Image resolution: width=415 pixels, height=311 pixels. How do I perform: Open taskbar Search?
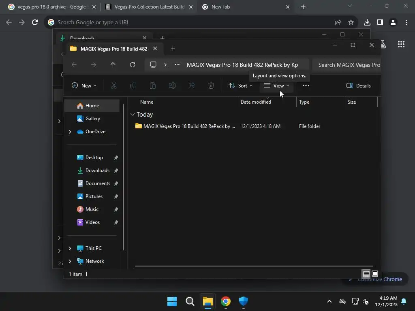click(x=190, y=301)
